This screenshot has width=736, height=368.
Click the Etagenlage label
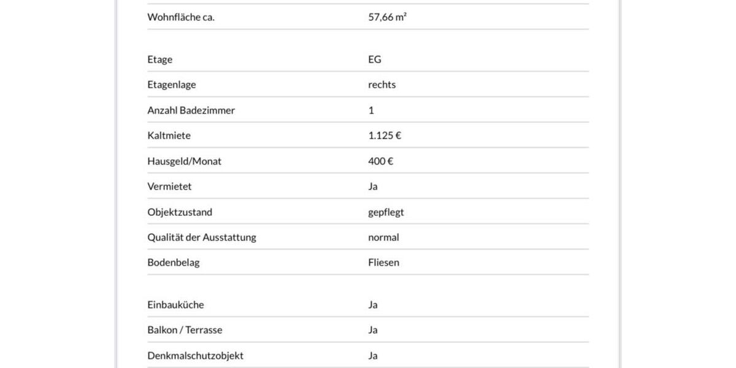click(172, 85)
